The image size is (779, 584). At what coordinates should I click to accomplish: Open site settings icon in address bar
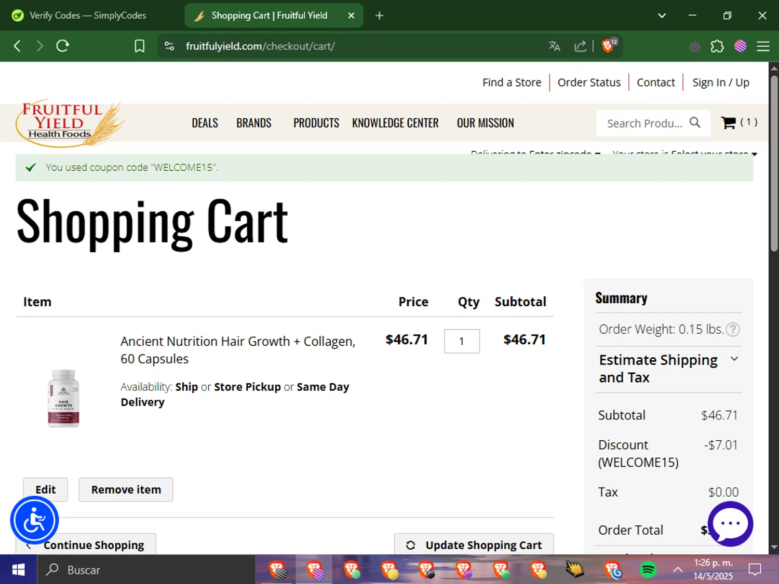[x=169, y=46]
